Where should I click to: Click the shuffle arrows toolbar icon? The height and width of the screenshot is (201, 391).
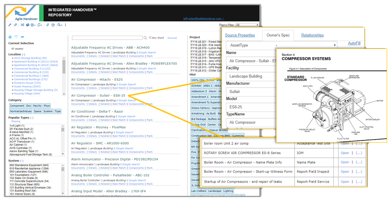point(22,25)
